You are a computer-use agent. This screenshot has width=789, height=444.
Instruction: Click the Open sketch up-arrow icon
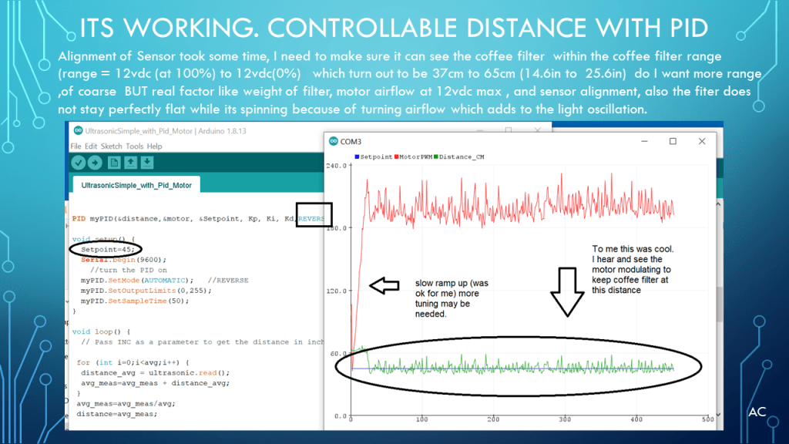pyautogui.click(x=130, y=163)
